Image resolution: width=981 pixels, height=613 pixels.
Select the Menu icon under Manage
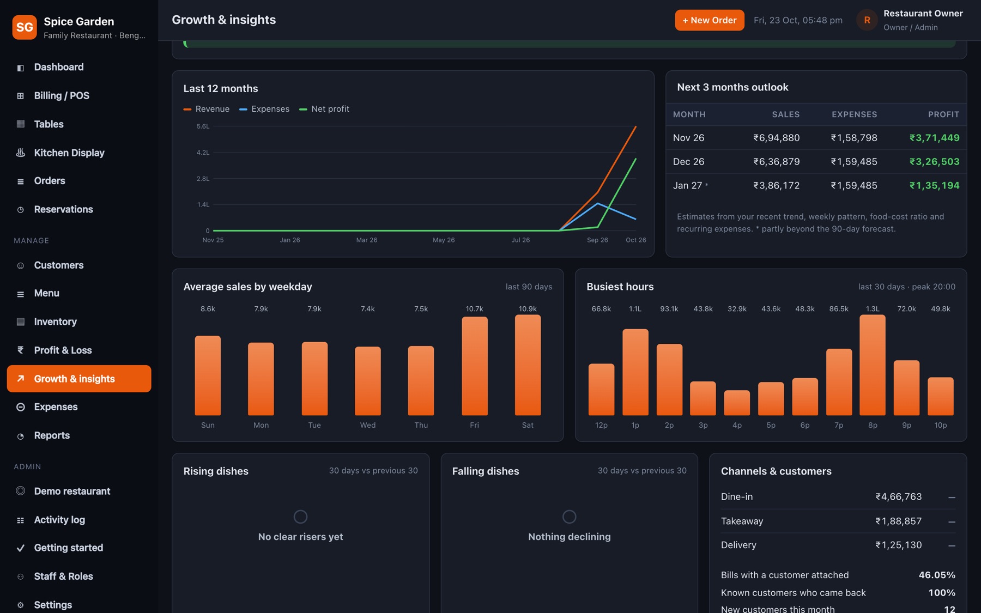coord(20,294)
